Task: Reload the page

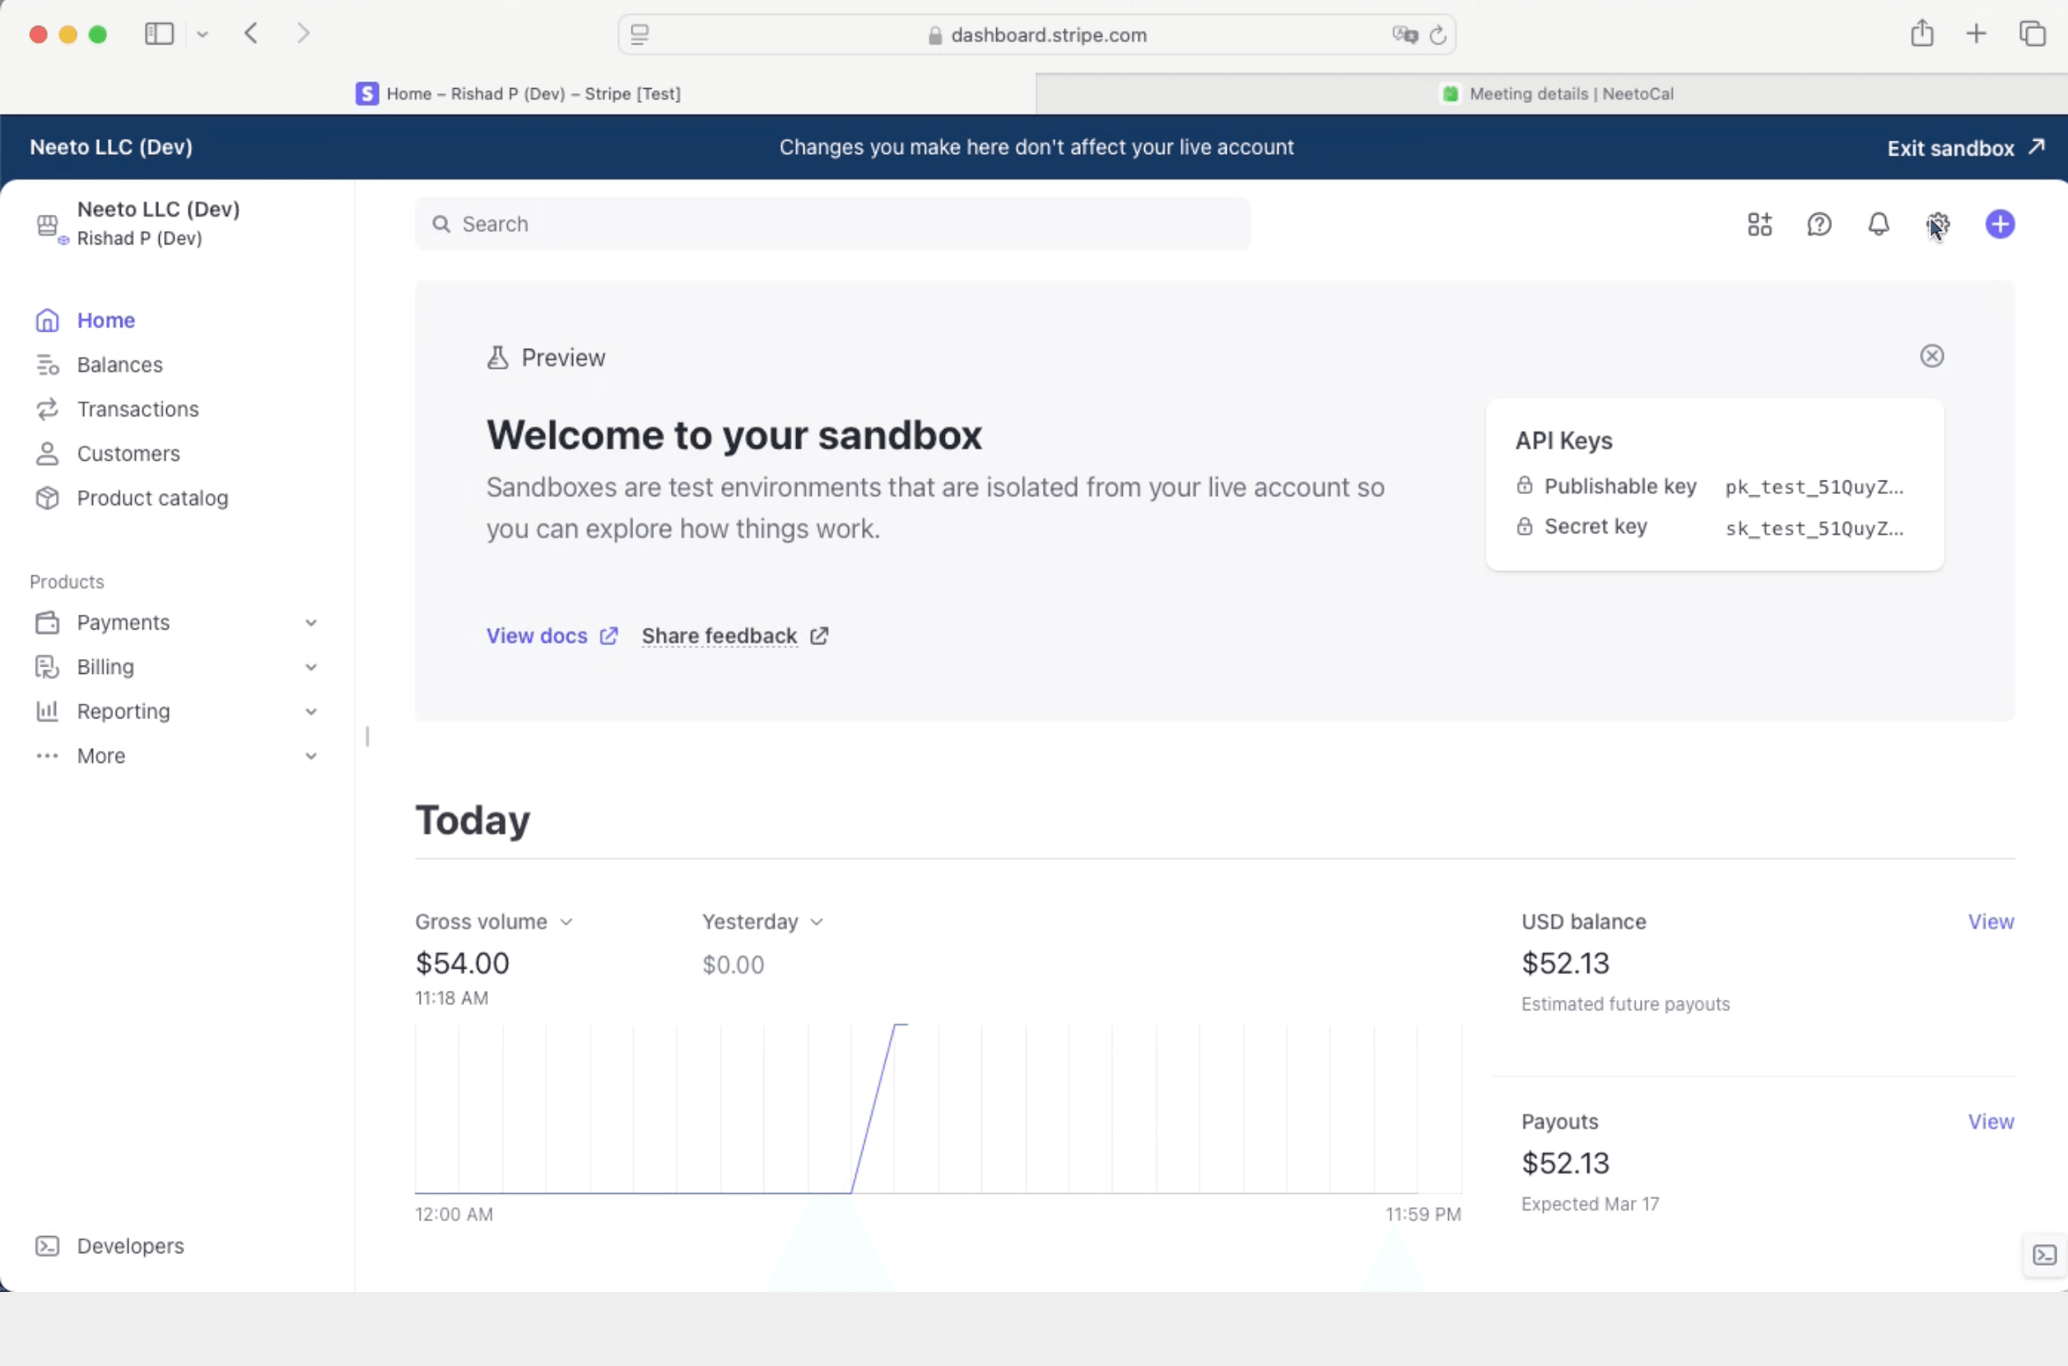Action: pos(1438,35)
